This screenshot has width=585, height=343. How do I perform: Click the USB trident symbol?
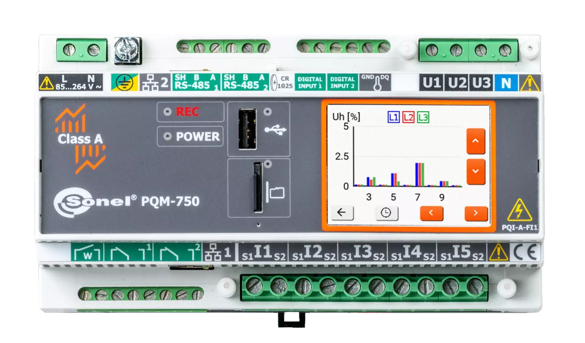pos(276,130)
